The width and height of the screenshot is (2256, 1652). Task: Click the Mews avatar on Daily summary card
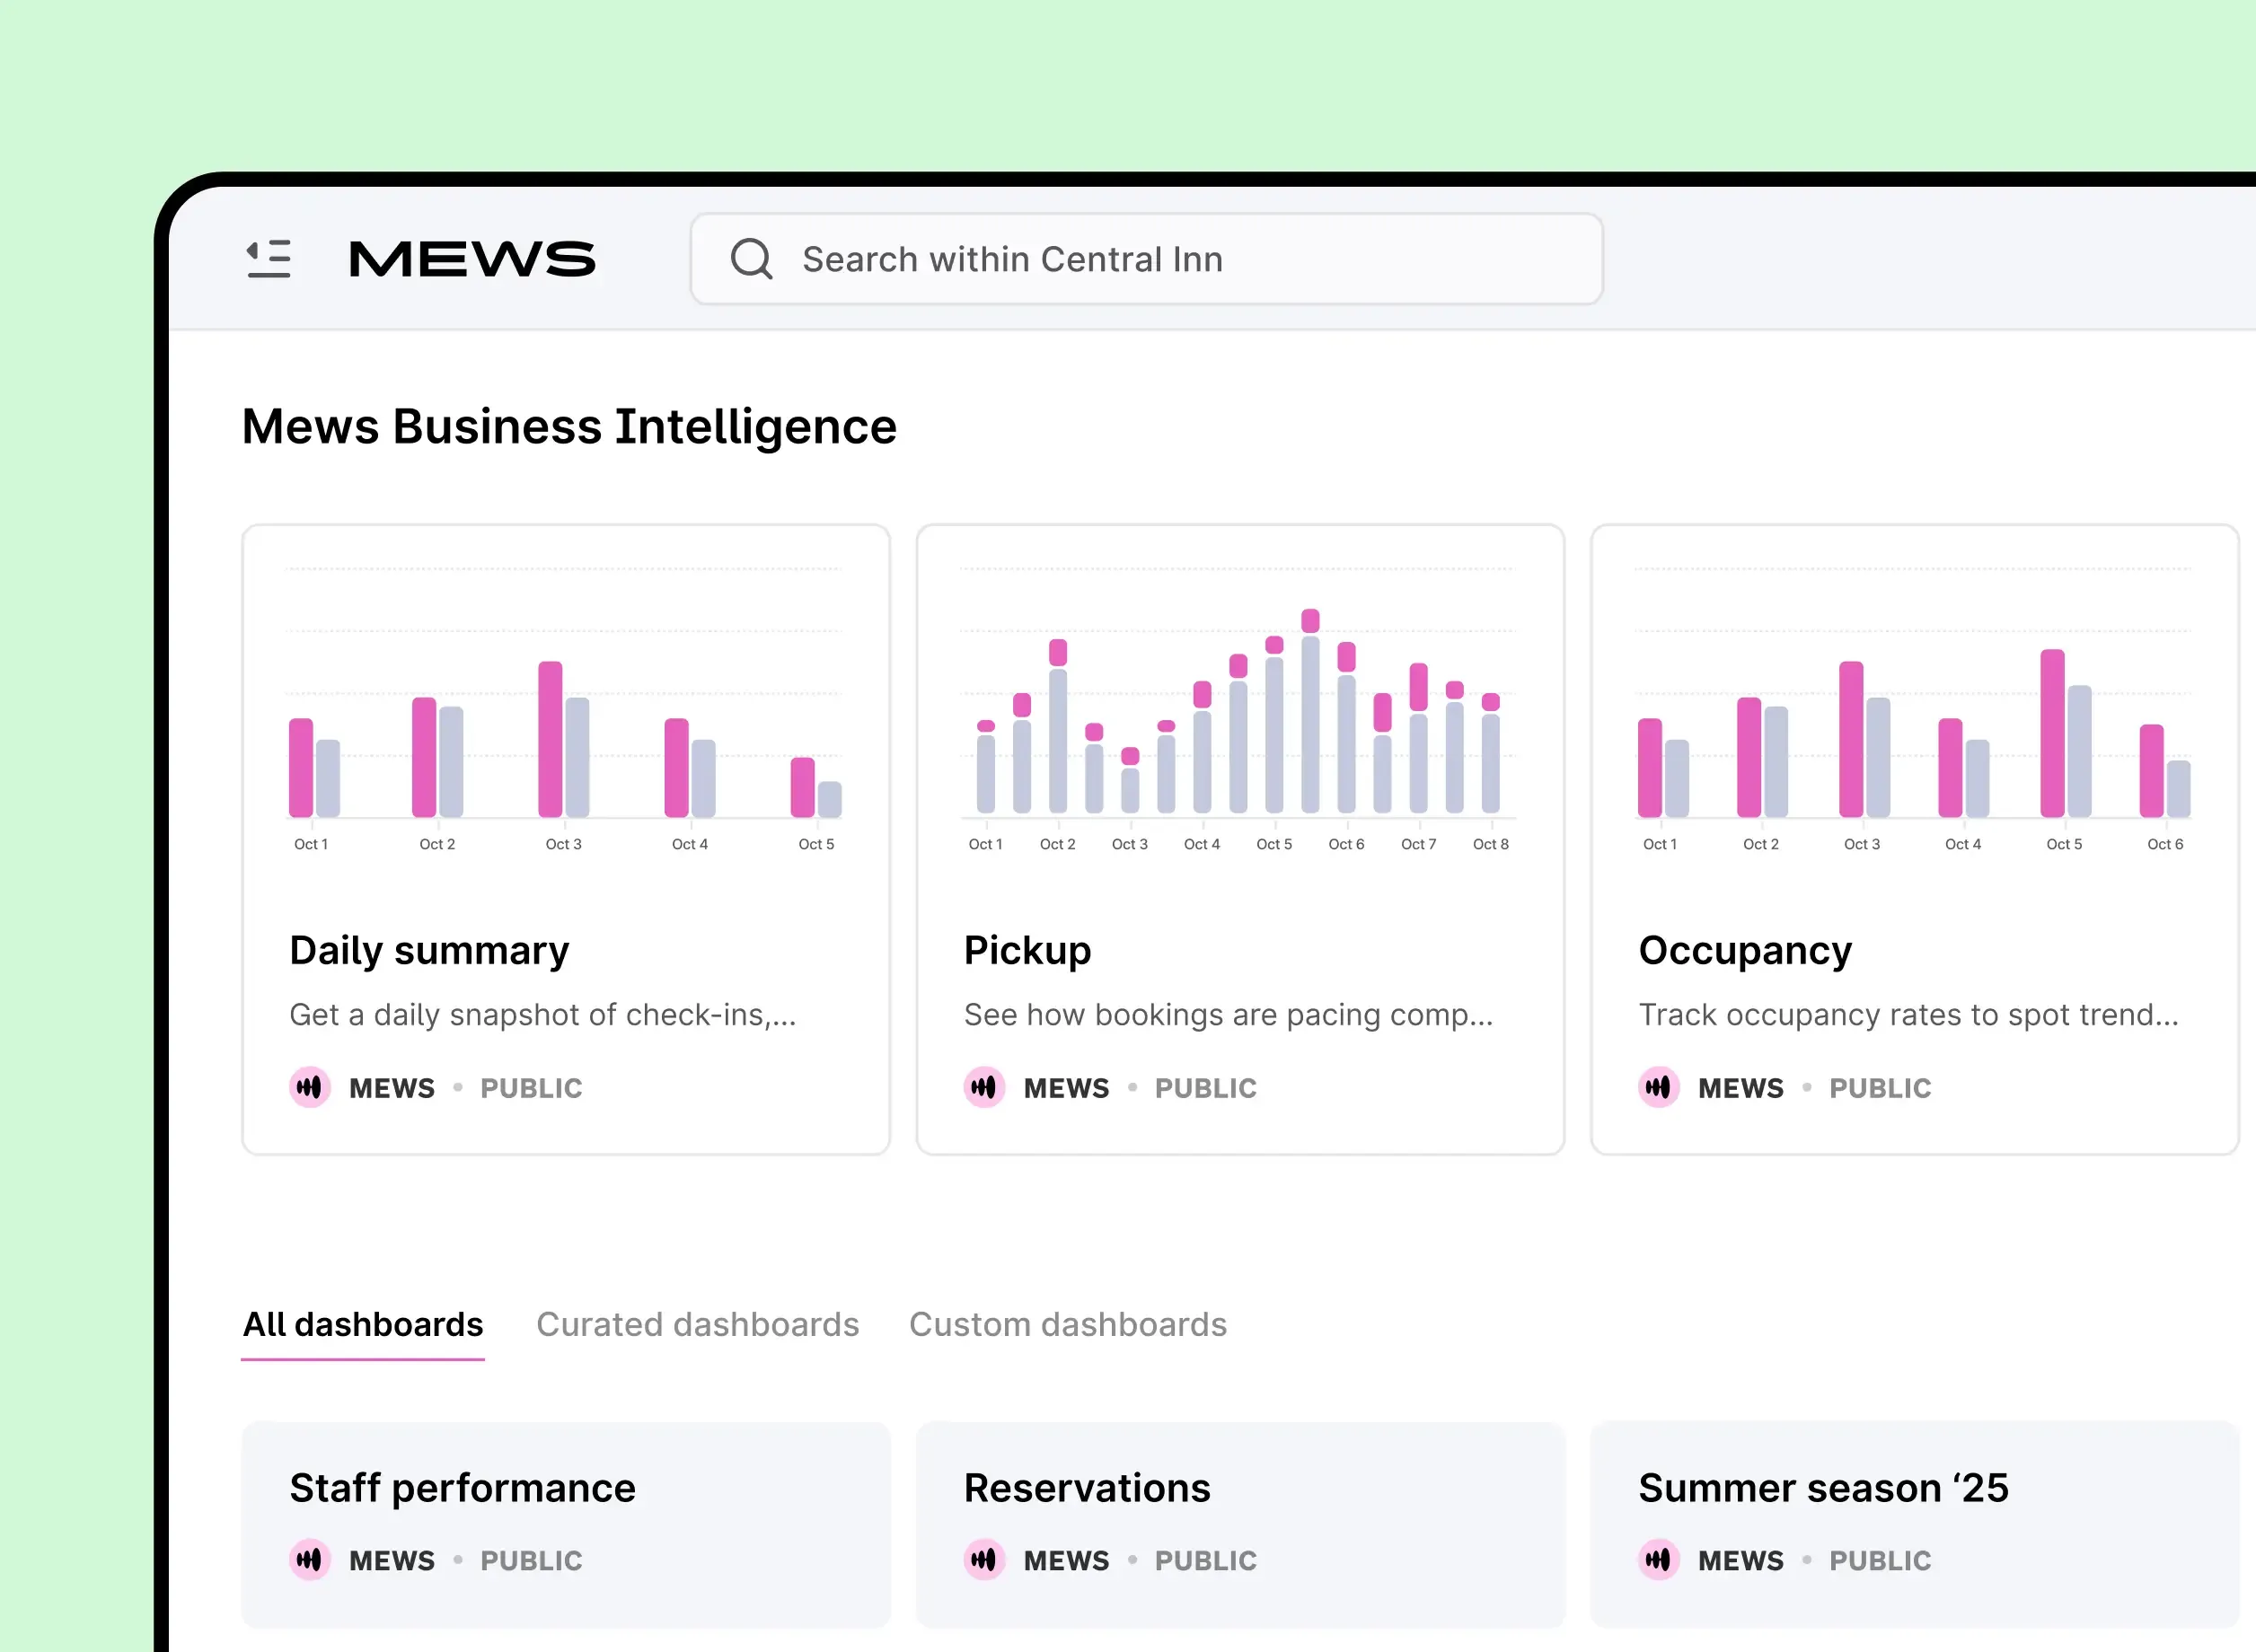click(x=310, y=1087)
